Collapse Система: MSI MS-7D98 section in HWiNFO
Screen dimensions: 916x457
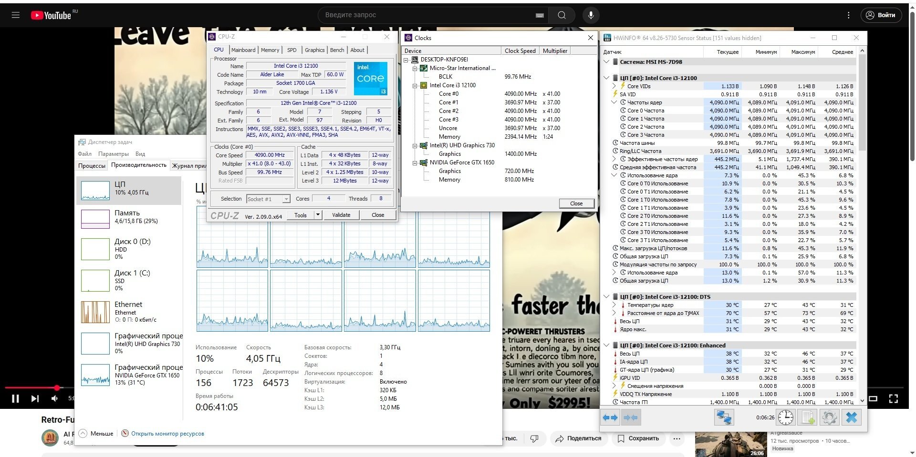606,62
